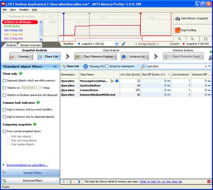Go to next snapshot using right chevron
Screen dimensions: 213x190
pos(158,44)
